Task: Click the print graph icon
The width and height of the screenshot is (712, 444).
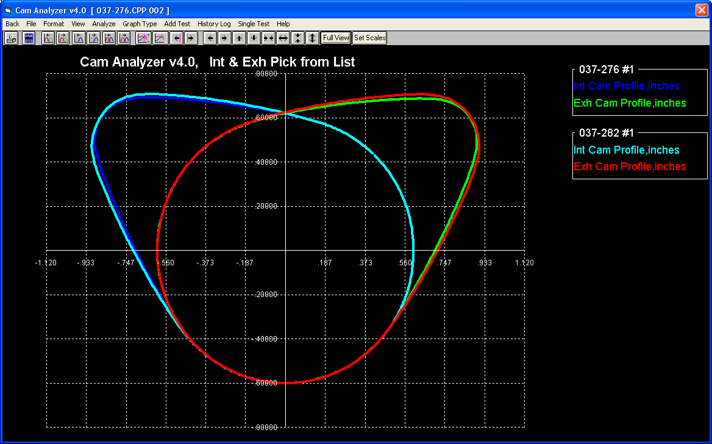Action: (x=12, y=38)
